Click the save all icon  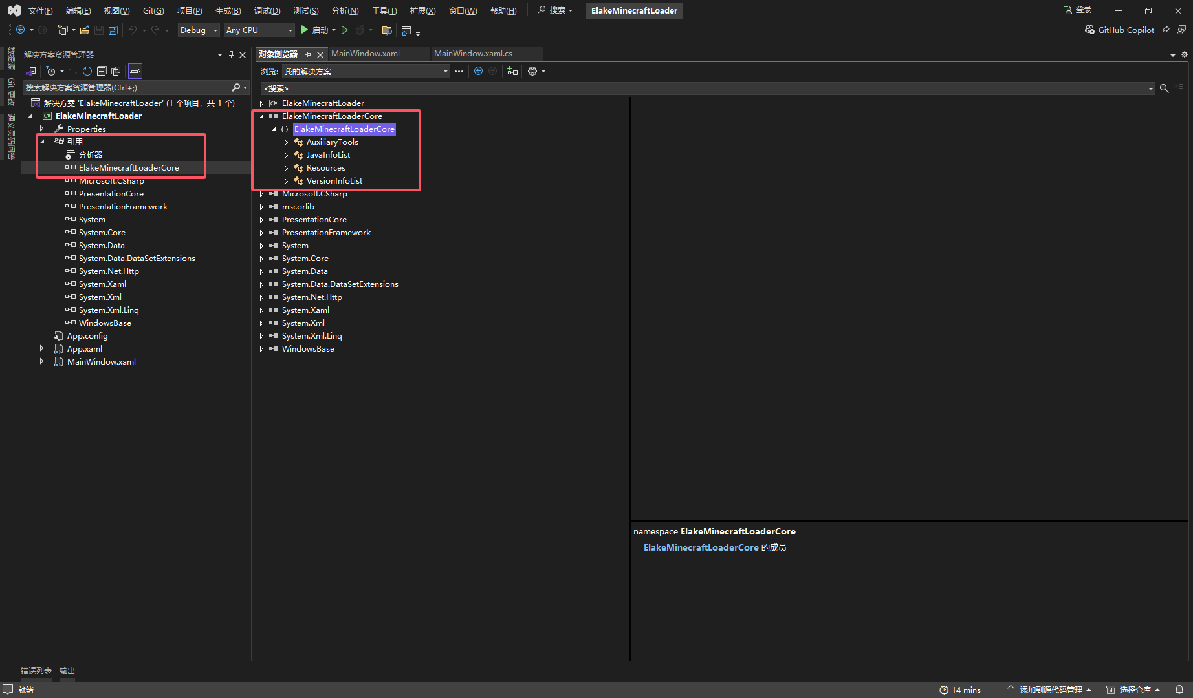pos(113,30)
